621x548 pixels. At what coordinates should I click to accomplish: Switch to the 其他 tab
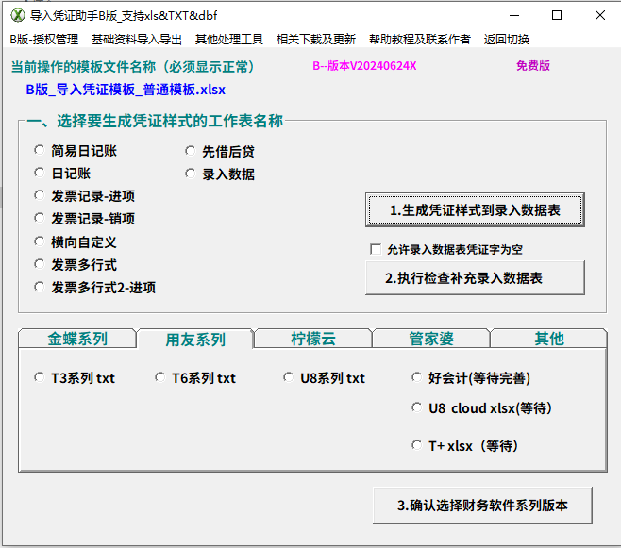[548, 339]
